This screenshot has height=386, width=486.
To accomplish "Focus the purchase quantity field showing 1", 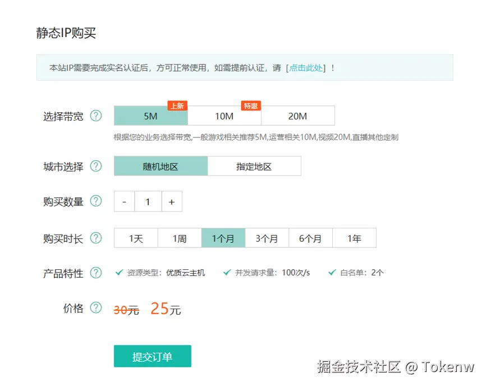I will 148,201.
